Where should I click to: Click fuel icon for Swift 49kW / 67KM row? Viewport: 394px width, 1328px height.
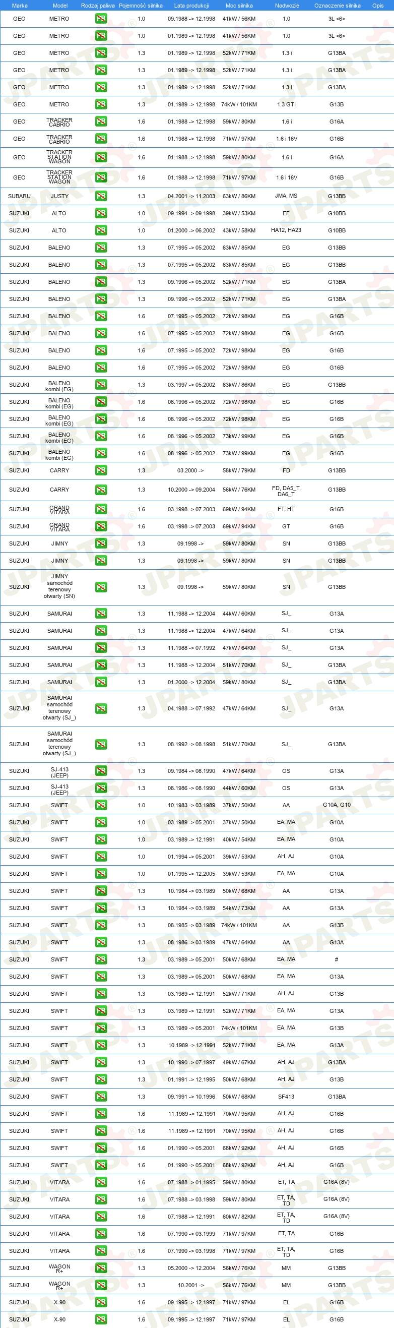[101, 1062]
